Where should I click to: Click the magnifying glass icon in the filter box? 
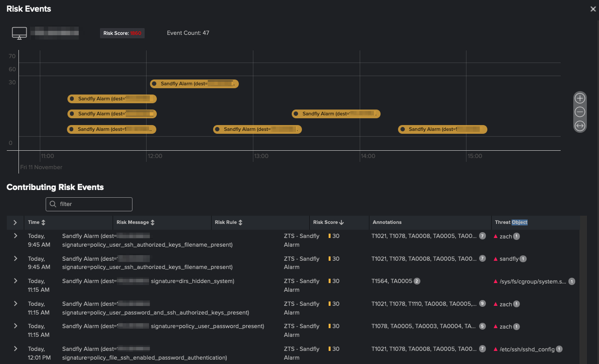pyautogui.click(x=53, y=204)
